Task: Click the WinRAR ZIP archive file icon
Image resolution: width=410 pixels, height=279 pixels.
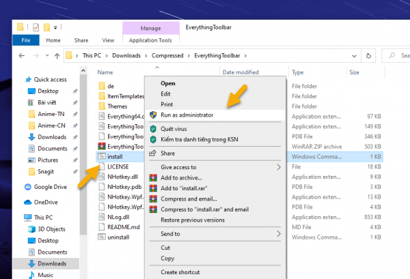Action: [102, 146]
